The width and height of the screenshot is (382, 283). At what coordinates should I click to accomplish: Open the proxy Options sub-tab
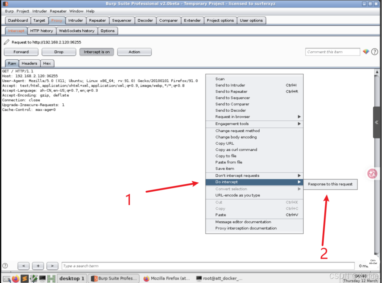(108, 31)
